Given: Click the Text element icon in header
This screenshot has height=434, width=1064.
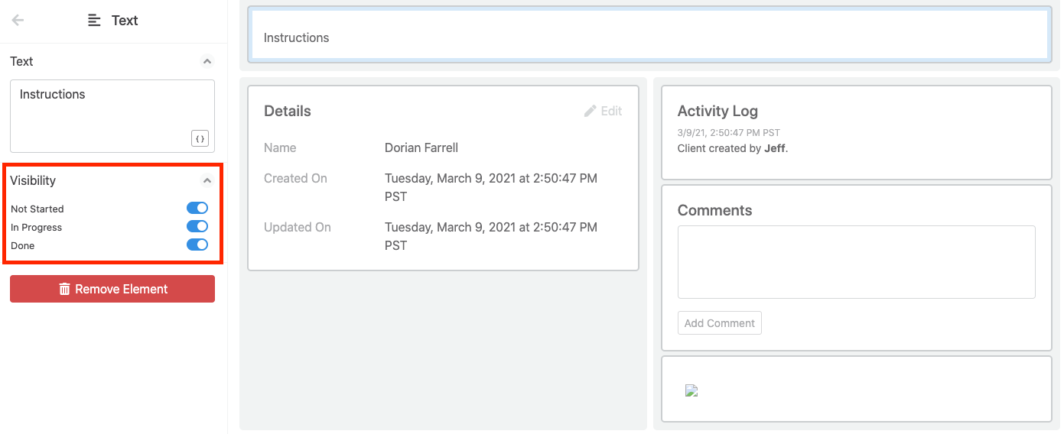Looking at the screenshot, I should coord(94,21).
